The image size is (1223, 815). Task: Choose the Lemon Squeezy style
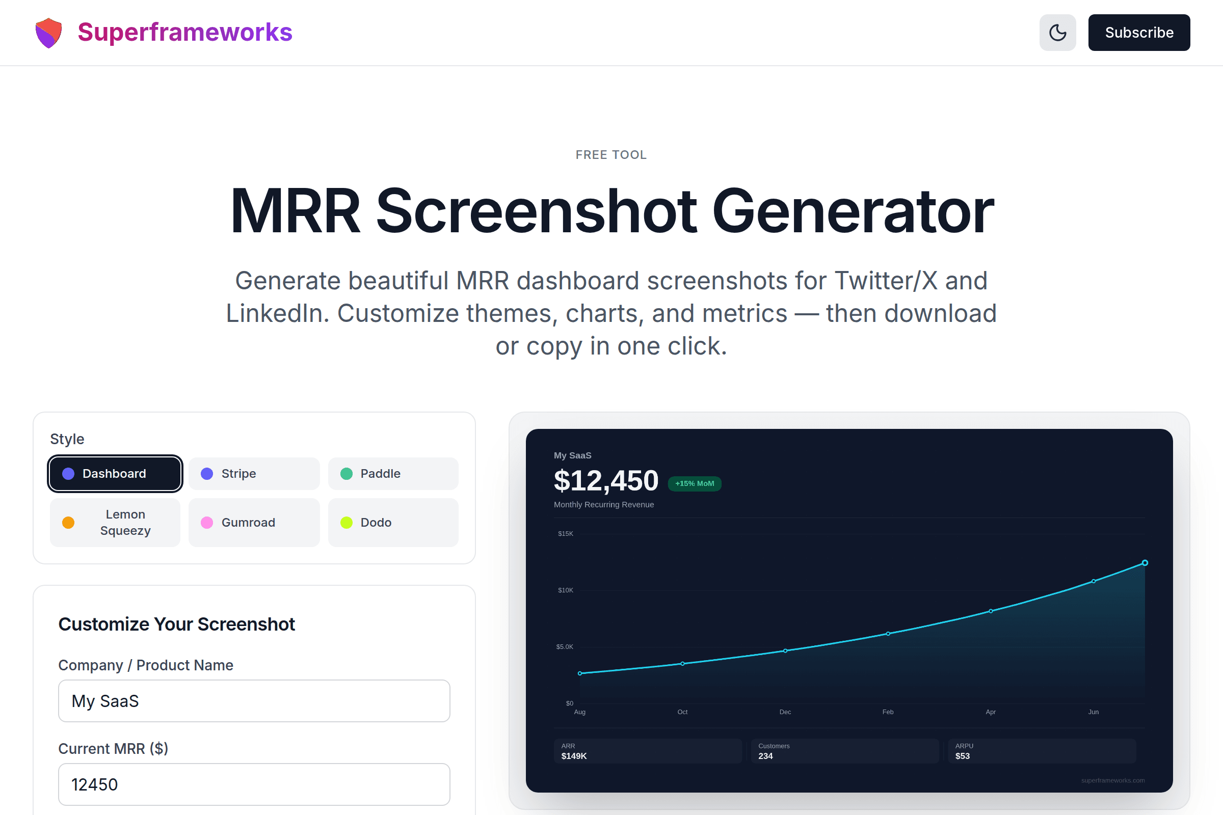click(x=115, y=523)
